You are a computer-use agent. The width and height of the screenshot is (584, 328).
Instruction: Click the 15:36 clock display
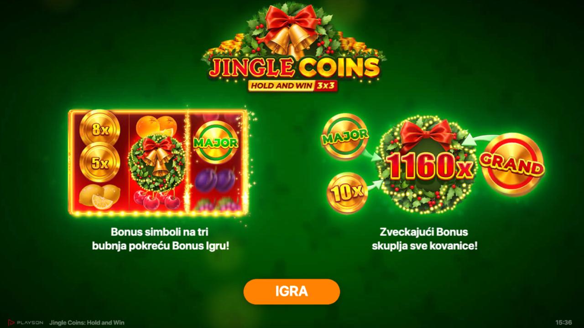[x=564, y=323]
